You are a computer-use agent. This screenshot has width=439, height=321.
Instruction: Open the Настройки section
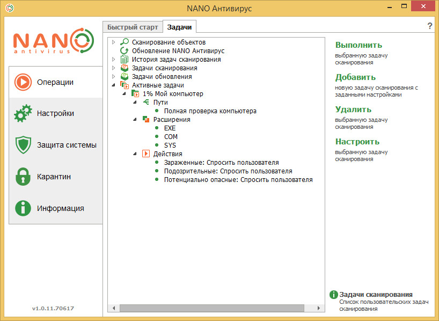[x=56, y=113]
